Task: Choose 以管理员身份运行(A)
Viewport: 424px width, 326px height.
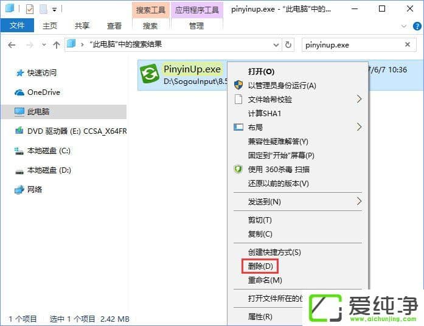Action: 282,85
